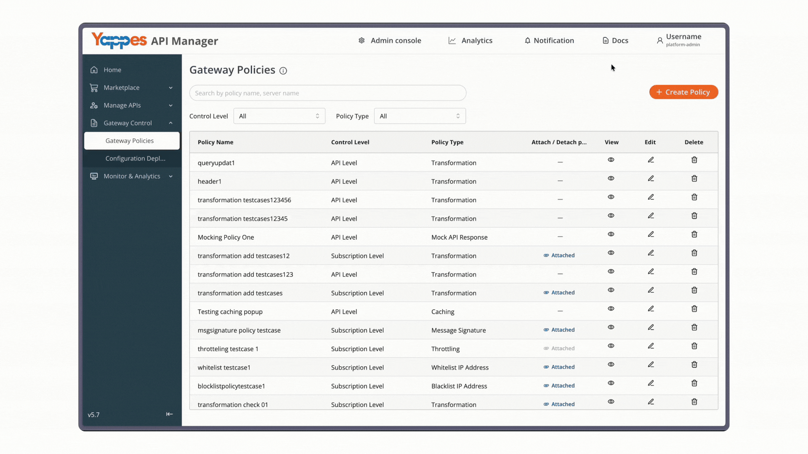Screen dimensions: 808x454
Task: View the queryupdat1 policy with eye icon
Action: click(611, 160)
